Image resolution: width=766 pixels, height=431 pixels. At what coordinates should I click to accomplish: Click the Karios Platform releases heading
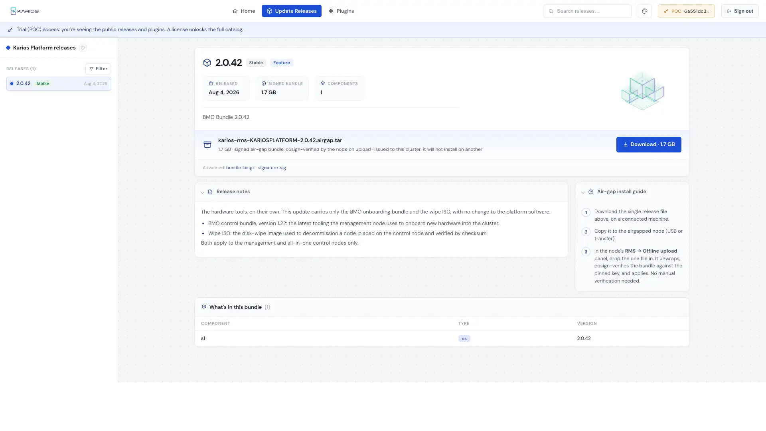44,48
